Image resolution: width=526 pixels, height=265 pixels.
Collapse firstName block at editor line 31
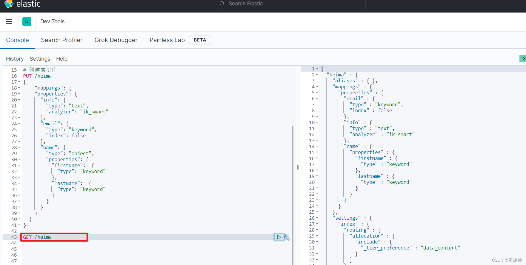19,165
